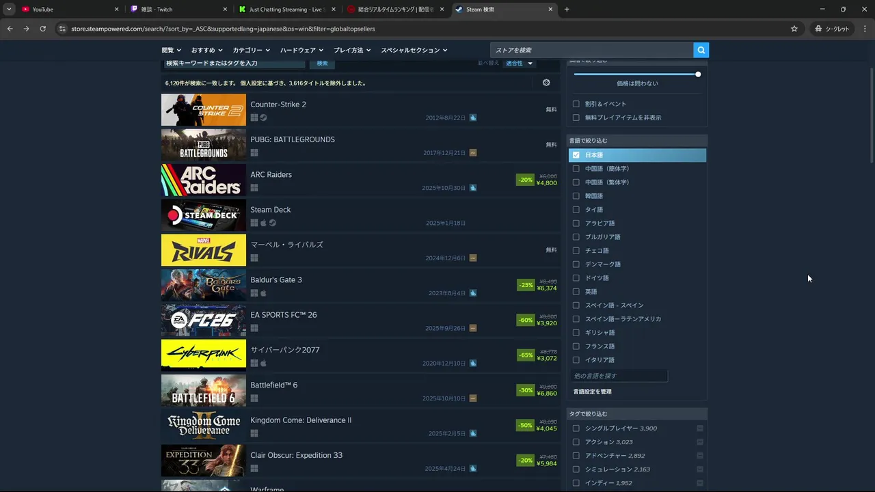Check the 割引＆イベント filter
Image resolution: width=875 pixels, height=492 pixels.
click(576, 104)
